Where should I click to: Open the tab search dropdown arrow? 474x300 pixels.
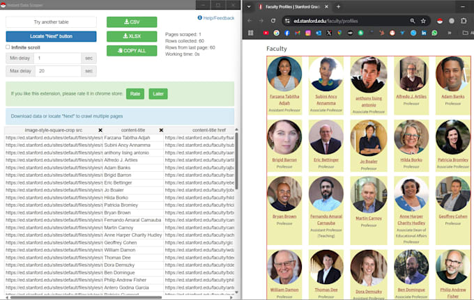click(249, 6)
